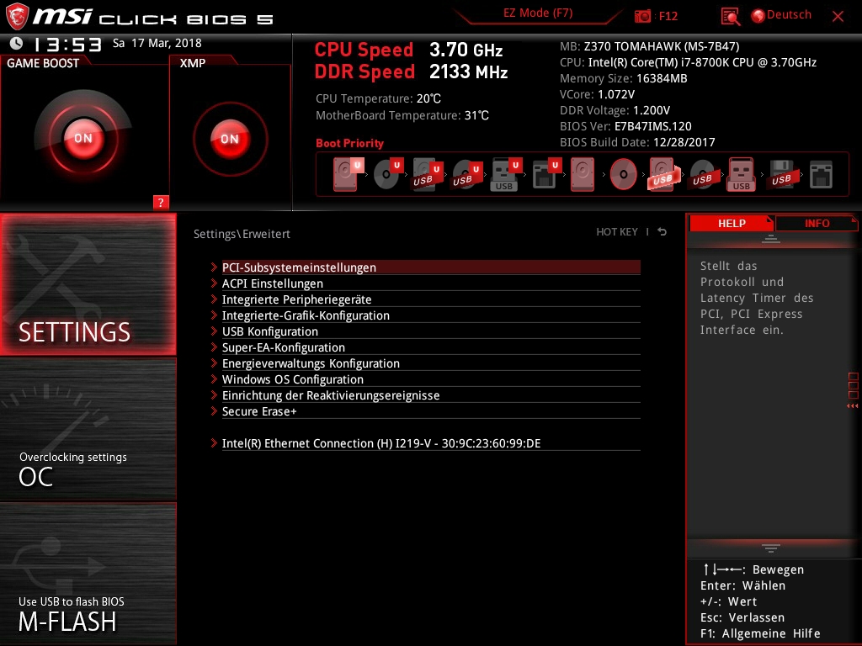Select the UEFI USB hard disk boot icon

(427, 175)
